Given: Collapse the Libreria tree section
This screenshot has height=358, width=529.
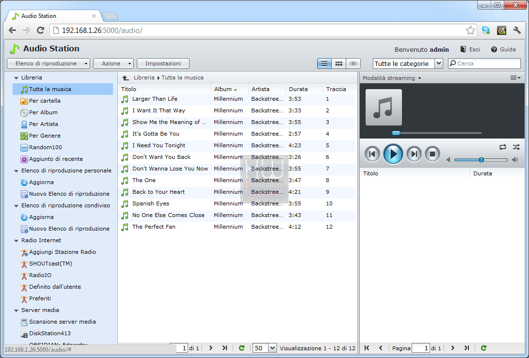Looking at the screenshot, I should [x=16, y=78].
